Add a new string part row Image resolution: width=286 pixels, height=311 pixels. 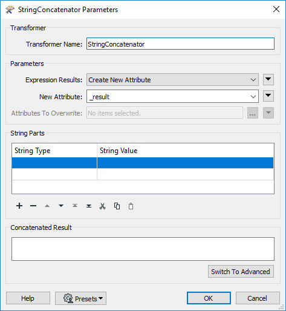pos(19,206)
